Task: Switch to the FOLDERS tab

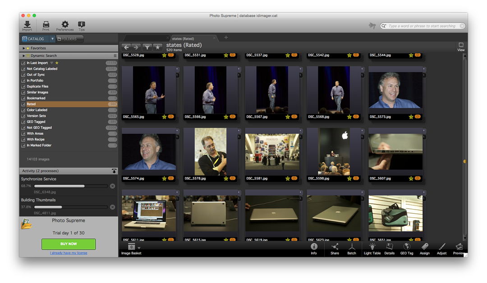Action: (x=69, y=39)
